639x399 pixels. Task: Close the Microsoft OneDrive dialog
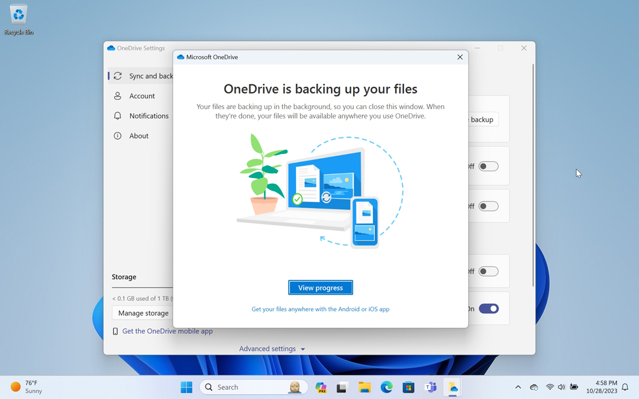tap(460, 57)
